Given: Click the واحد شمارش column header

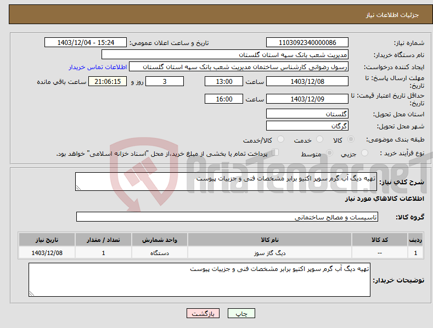Looking at the screenshot, I should [x=160, y=240].
